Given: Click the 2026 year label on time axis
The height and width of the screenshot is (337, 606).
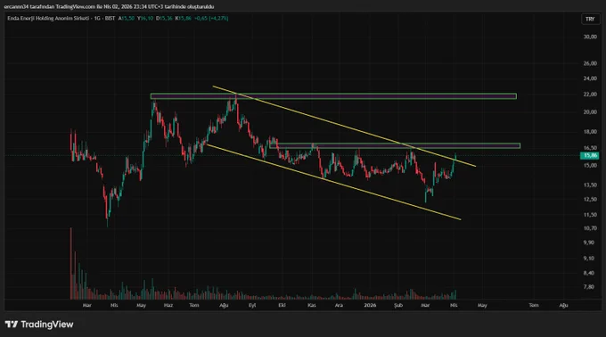Looking at the screenshot, I should pyautogui.click(x=370, y=305).
